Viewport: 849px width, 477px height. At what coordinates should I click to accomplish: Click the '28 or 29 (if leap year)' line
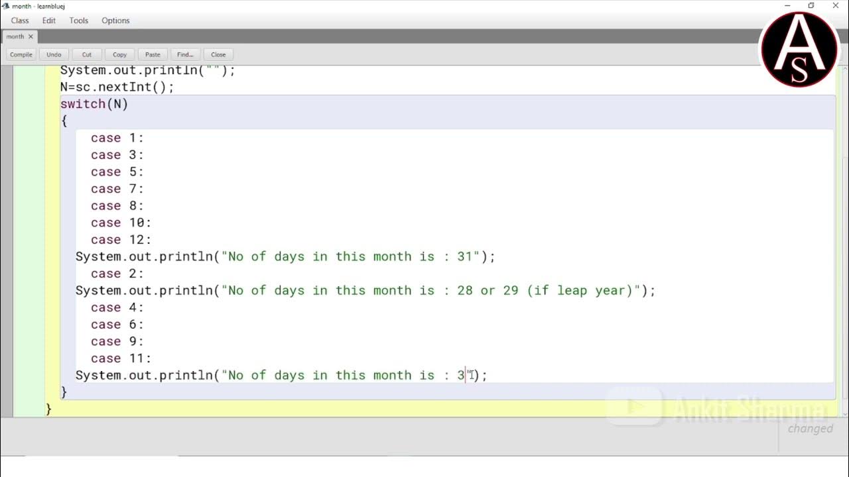tap(365, 290)
